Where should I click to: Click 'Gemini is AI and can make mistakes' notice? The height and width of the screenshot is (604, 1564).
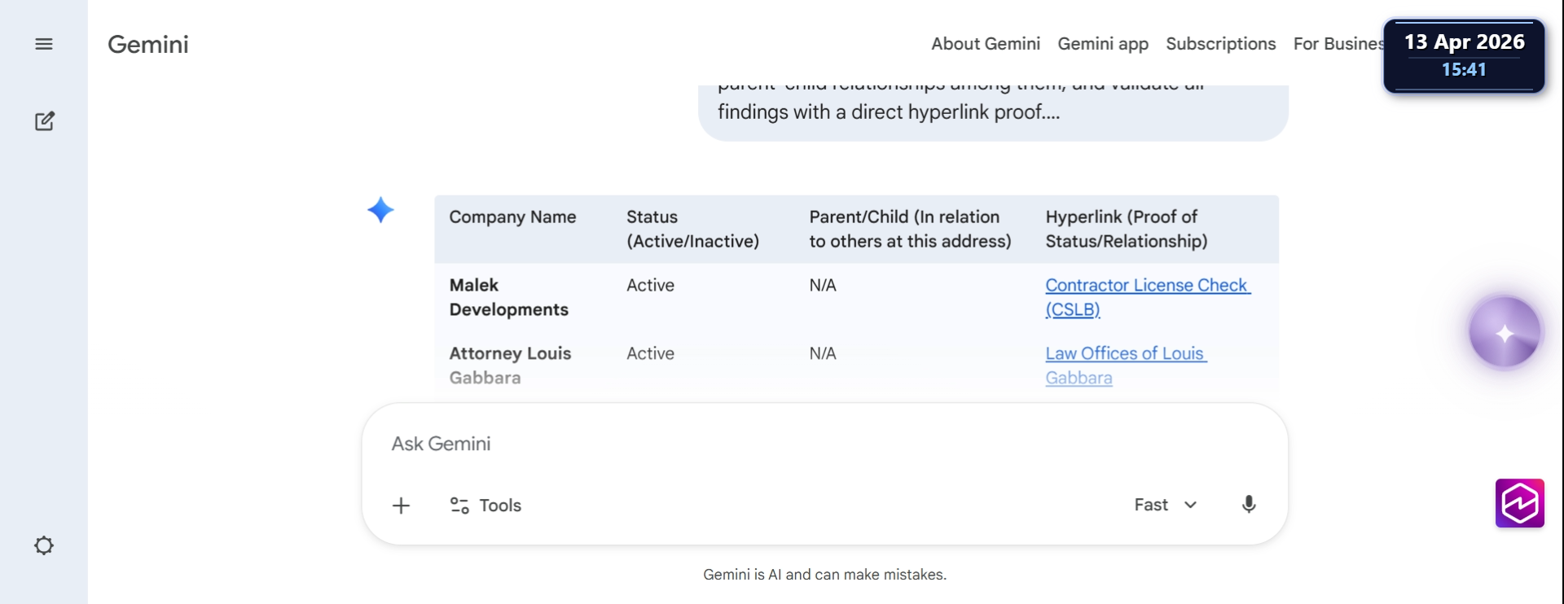coord(824,575)
